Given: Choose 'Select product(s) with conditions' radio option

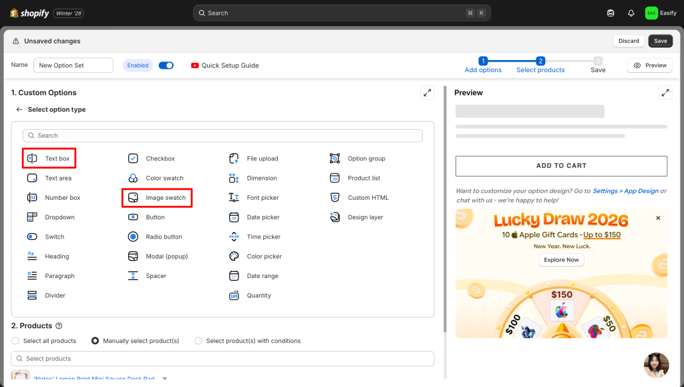Looking at the screenshot, I should [198, 341].
